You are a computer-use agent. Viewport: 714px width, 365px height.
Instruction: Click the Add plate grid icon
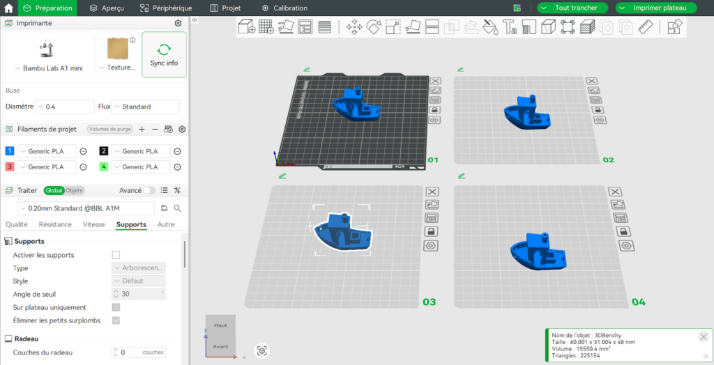[266, 27]
